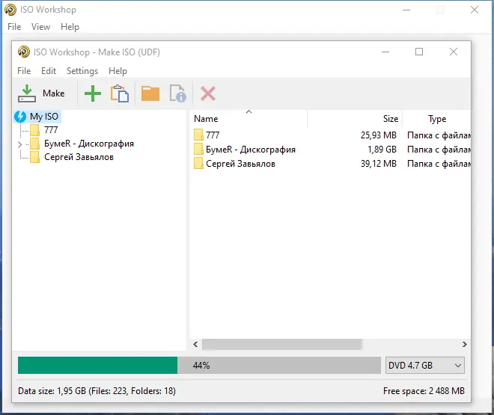Sort by the Name column header
Image resolution: width=494 pixels, height=415 pixels.
[248, 119]
